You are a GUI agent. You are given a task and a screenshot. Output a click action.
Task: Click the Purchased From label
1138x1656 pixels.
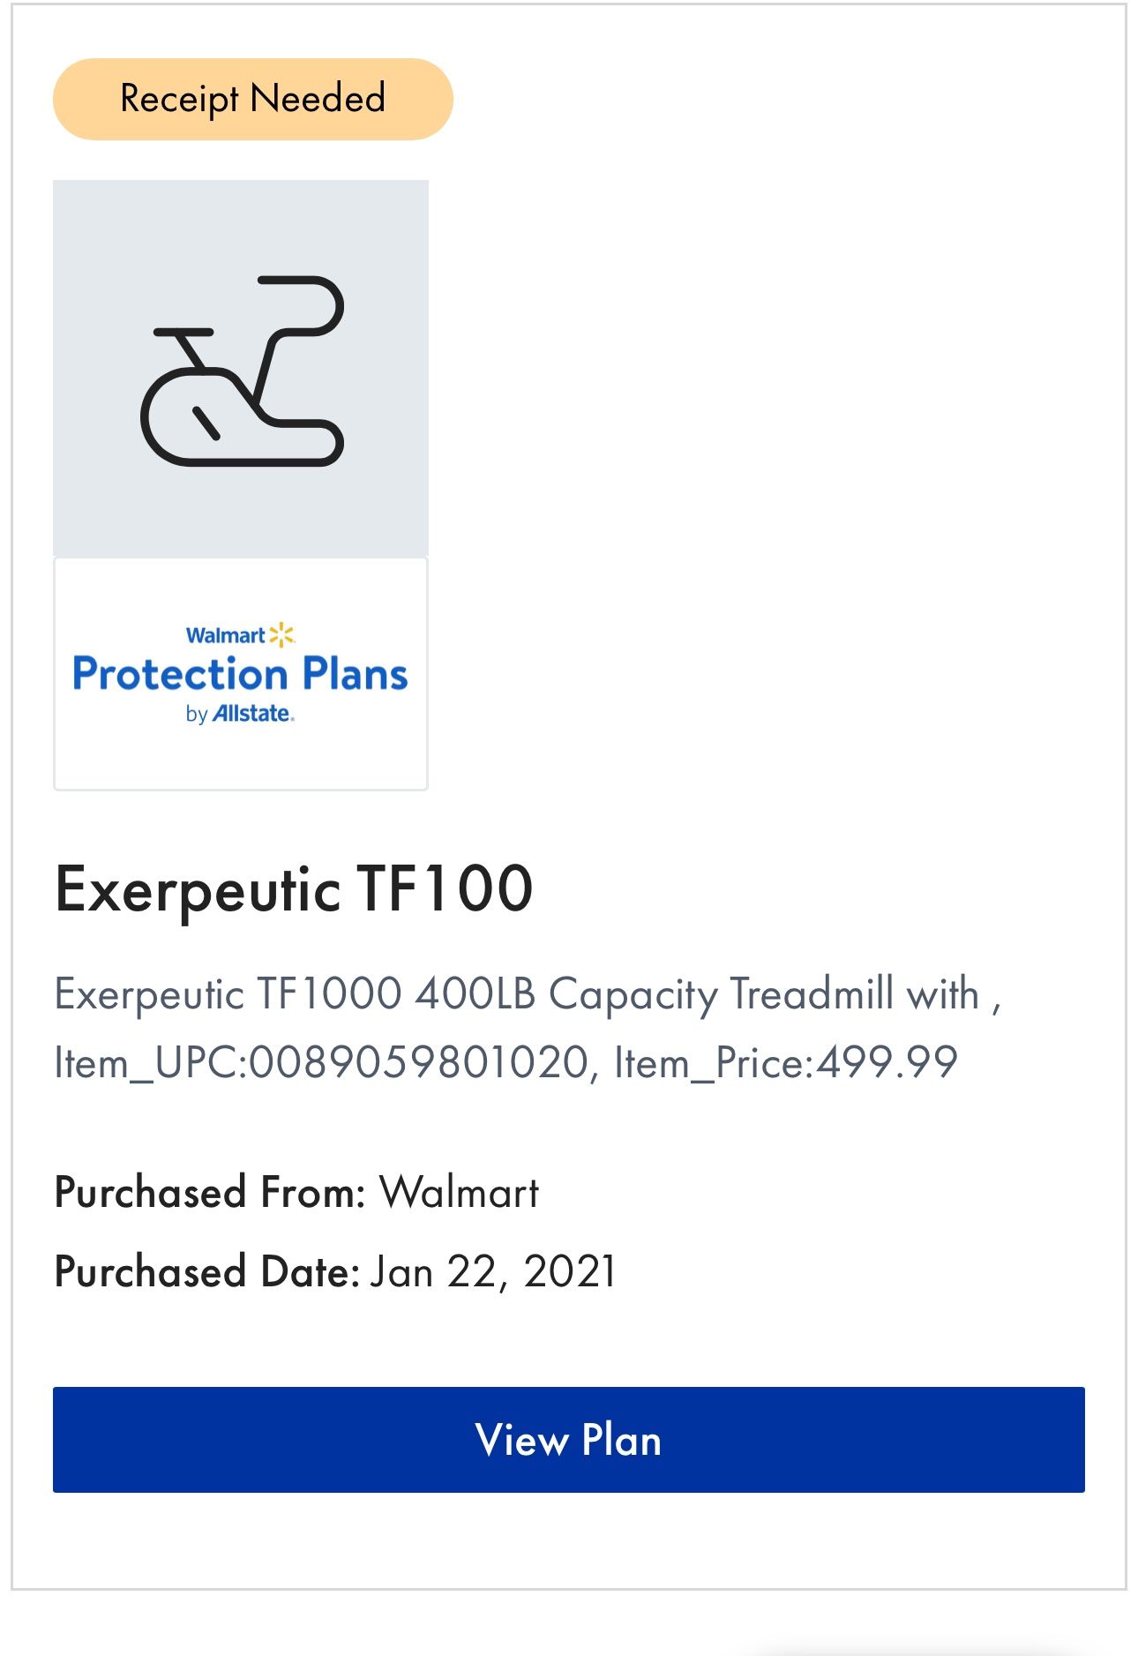[210, 1192]
